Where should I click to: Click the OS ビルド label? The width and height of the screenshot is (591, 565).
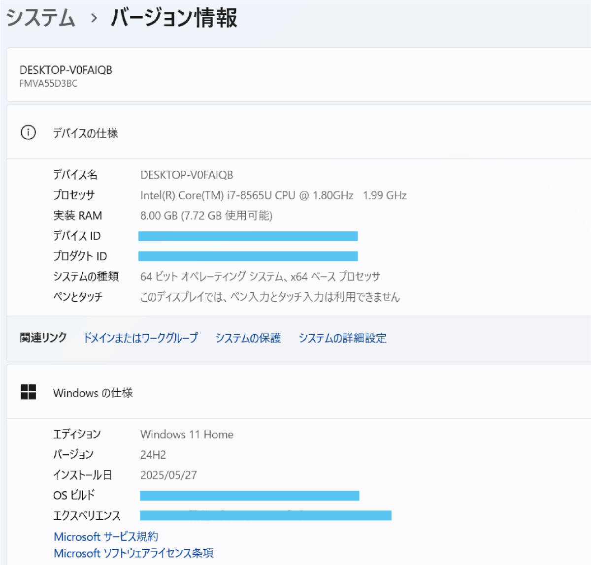pos(74,495)
